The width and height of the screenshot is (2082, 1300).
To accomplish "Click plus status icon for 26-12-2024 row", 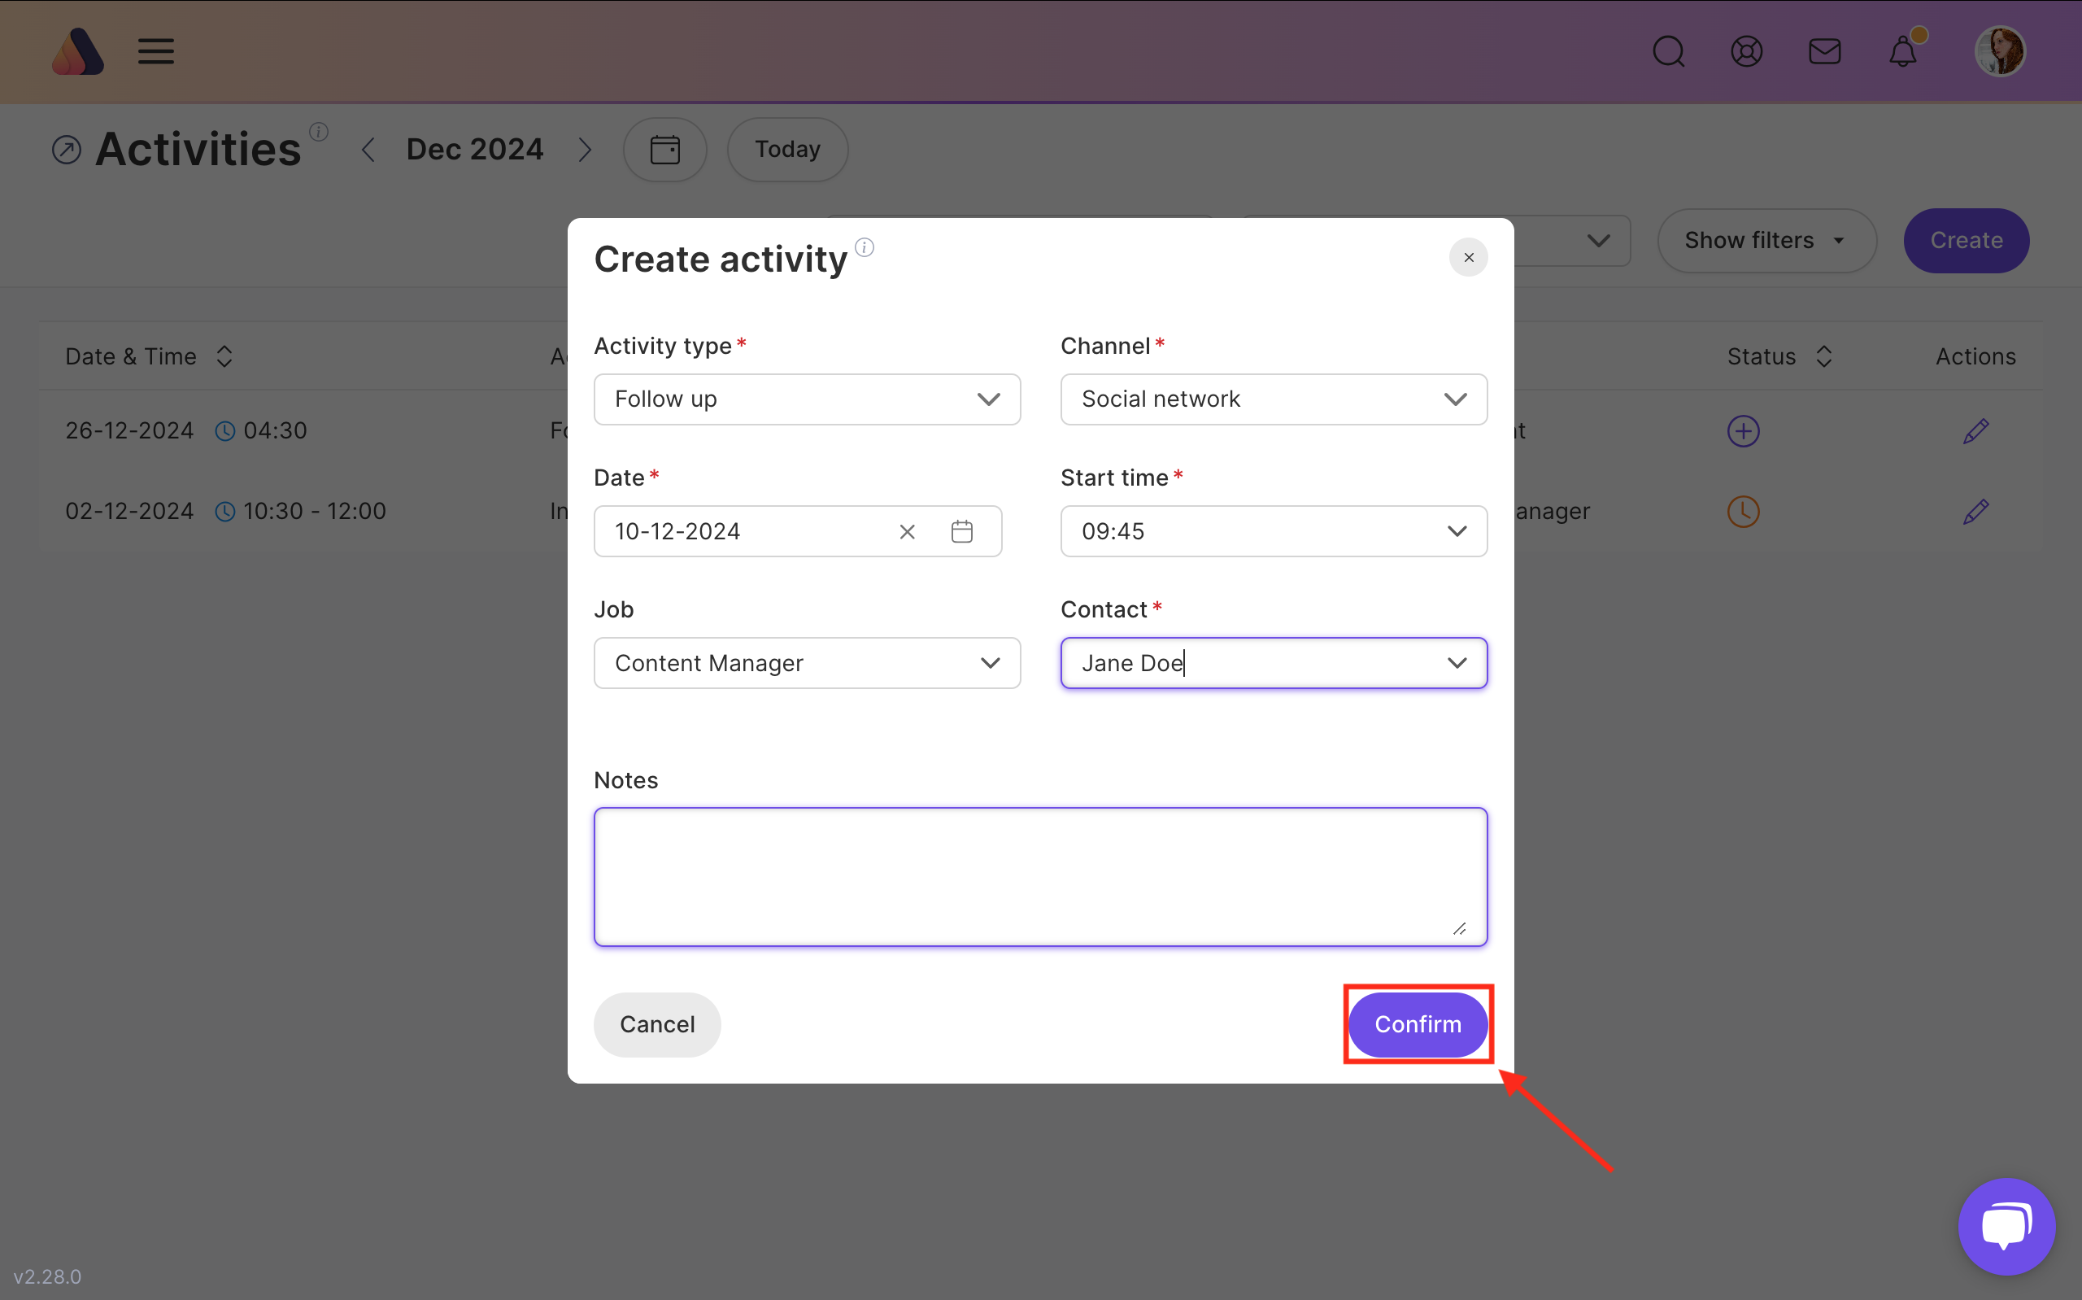I will pos(1743,430).
